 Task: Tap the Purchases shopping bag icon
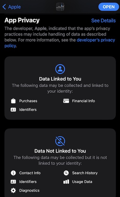tap(13, 101)
